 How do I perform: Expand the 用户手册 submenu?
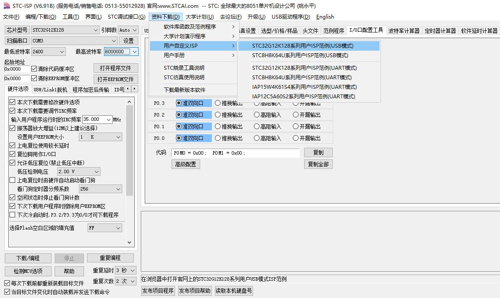click(x=193, y=55)
